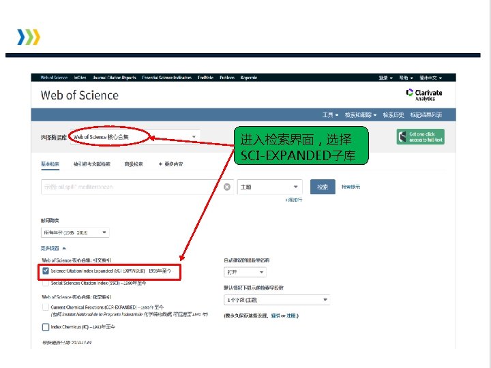Open the 简体中文 language menu
Screen dimensions: 491x368
pyautogui.click(x=430, y=78)
